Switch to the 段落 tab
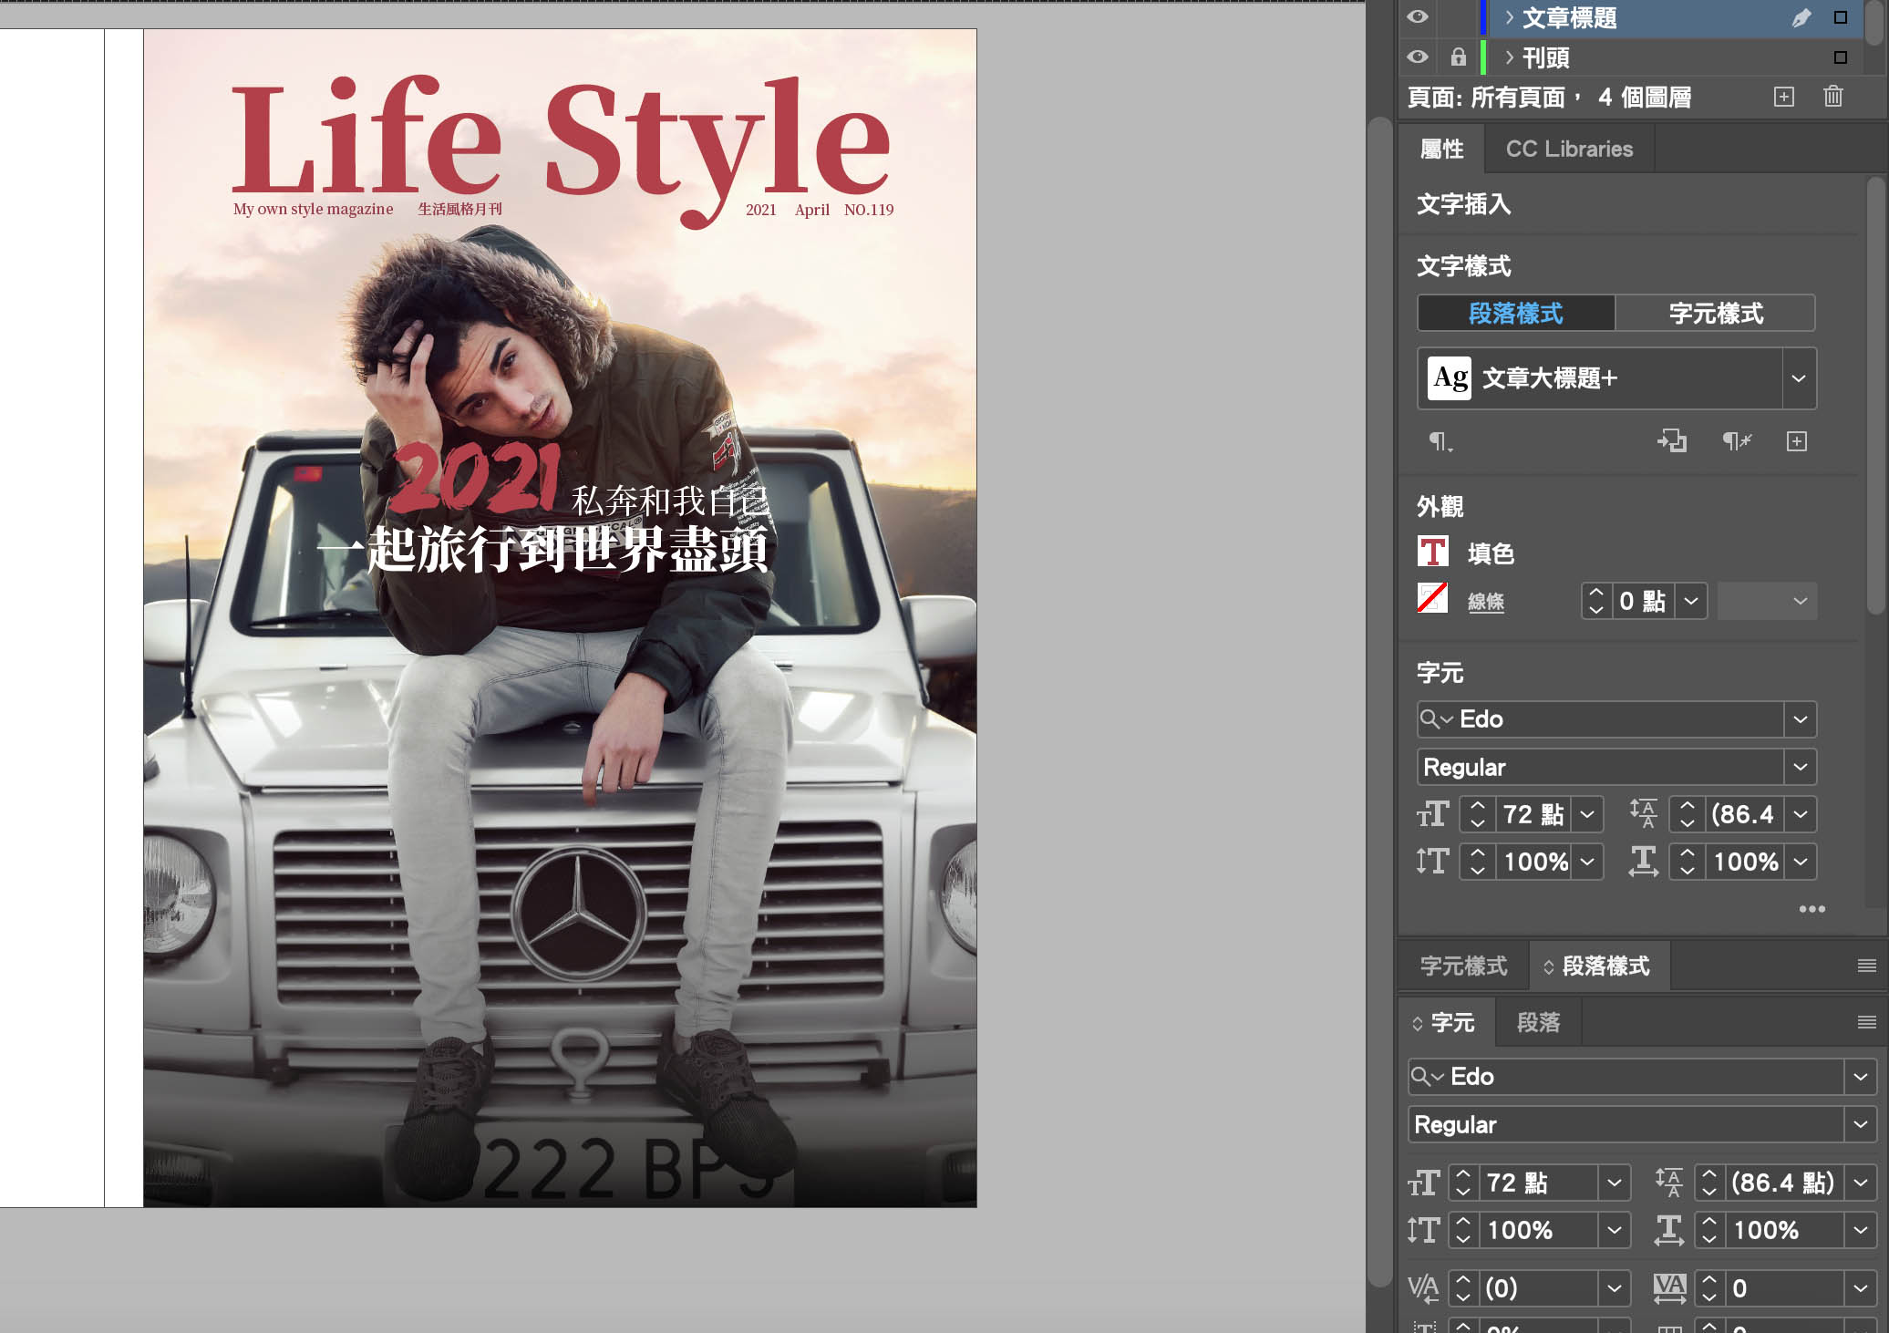This screenshot has height=1333, width=1889. (x=1538, y=1022)
